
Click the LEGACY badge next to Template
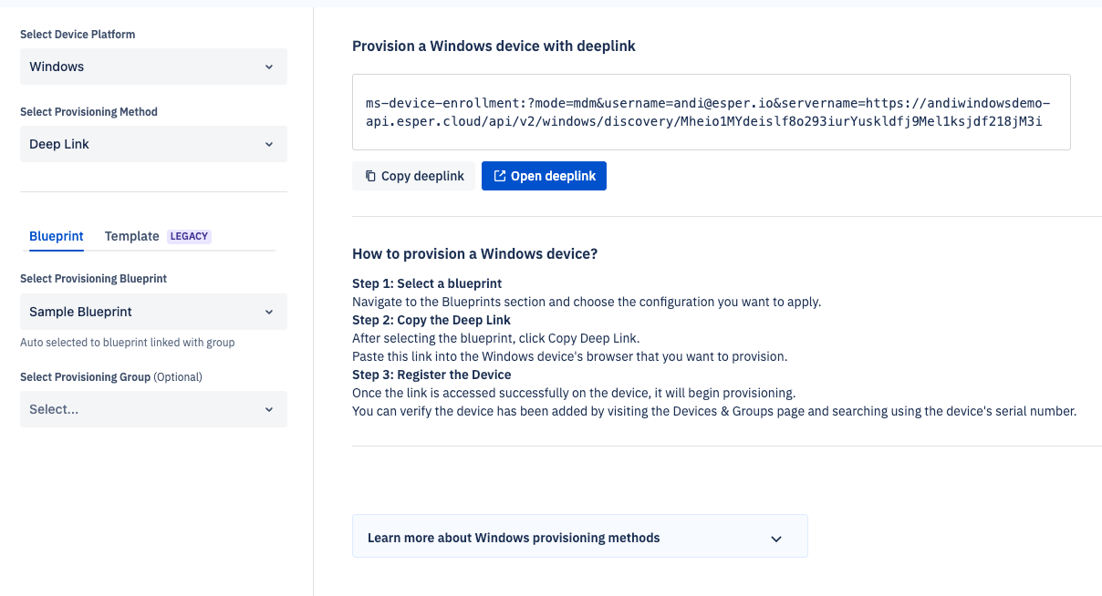[189, 236]
